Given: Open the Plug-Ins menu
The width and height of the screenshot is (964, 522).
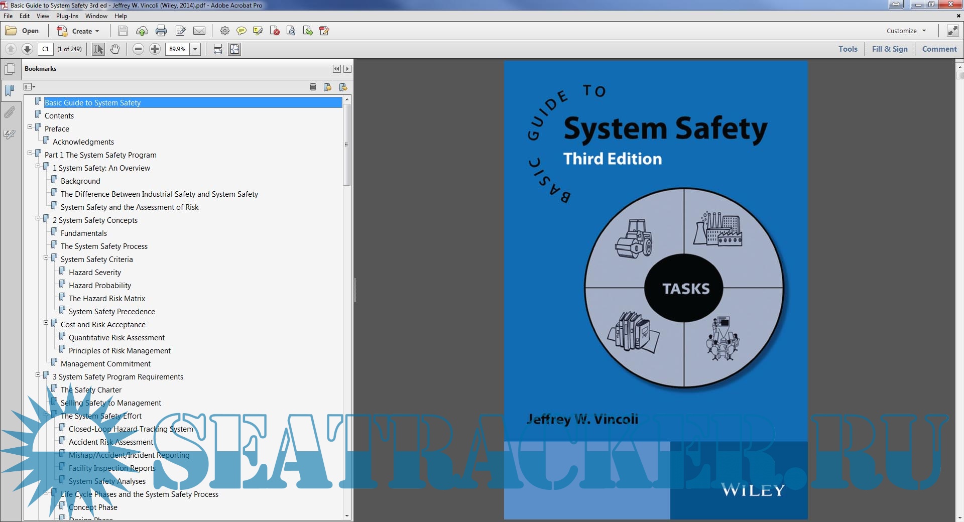Looking at the screenshot, I should [67, 16].
